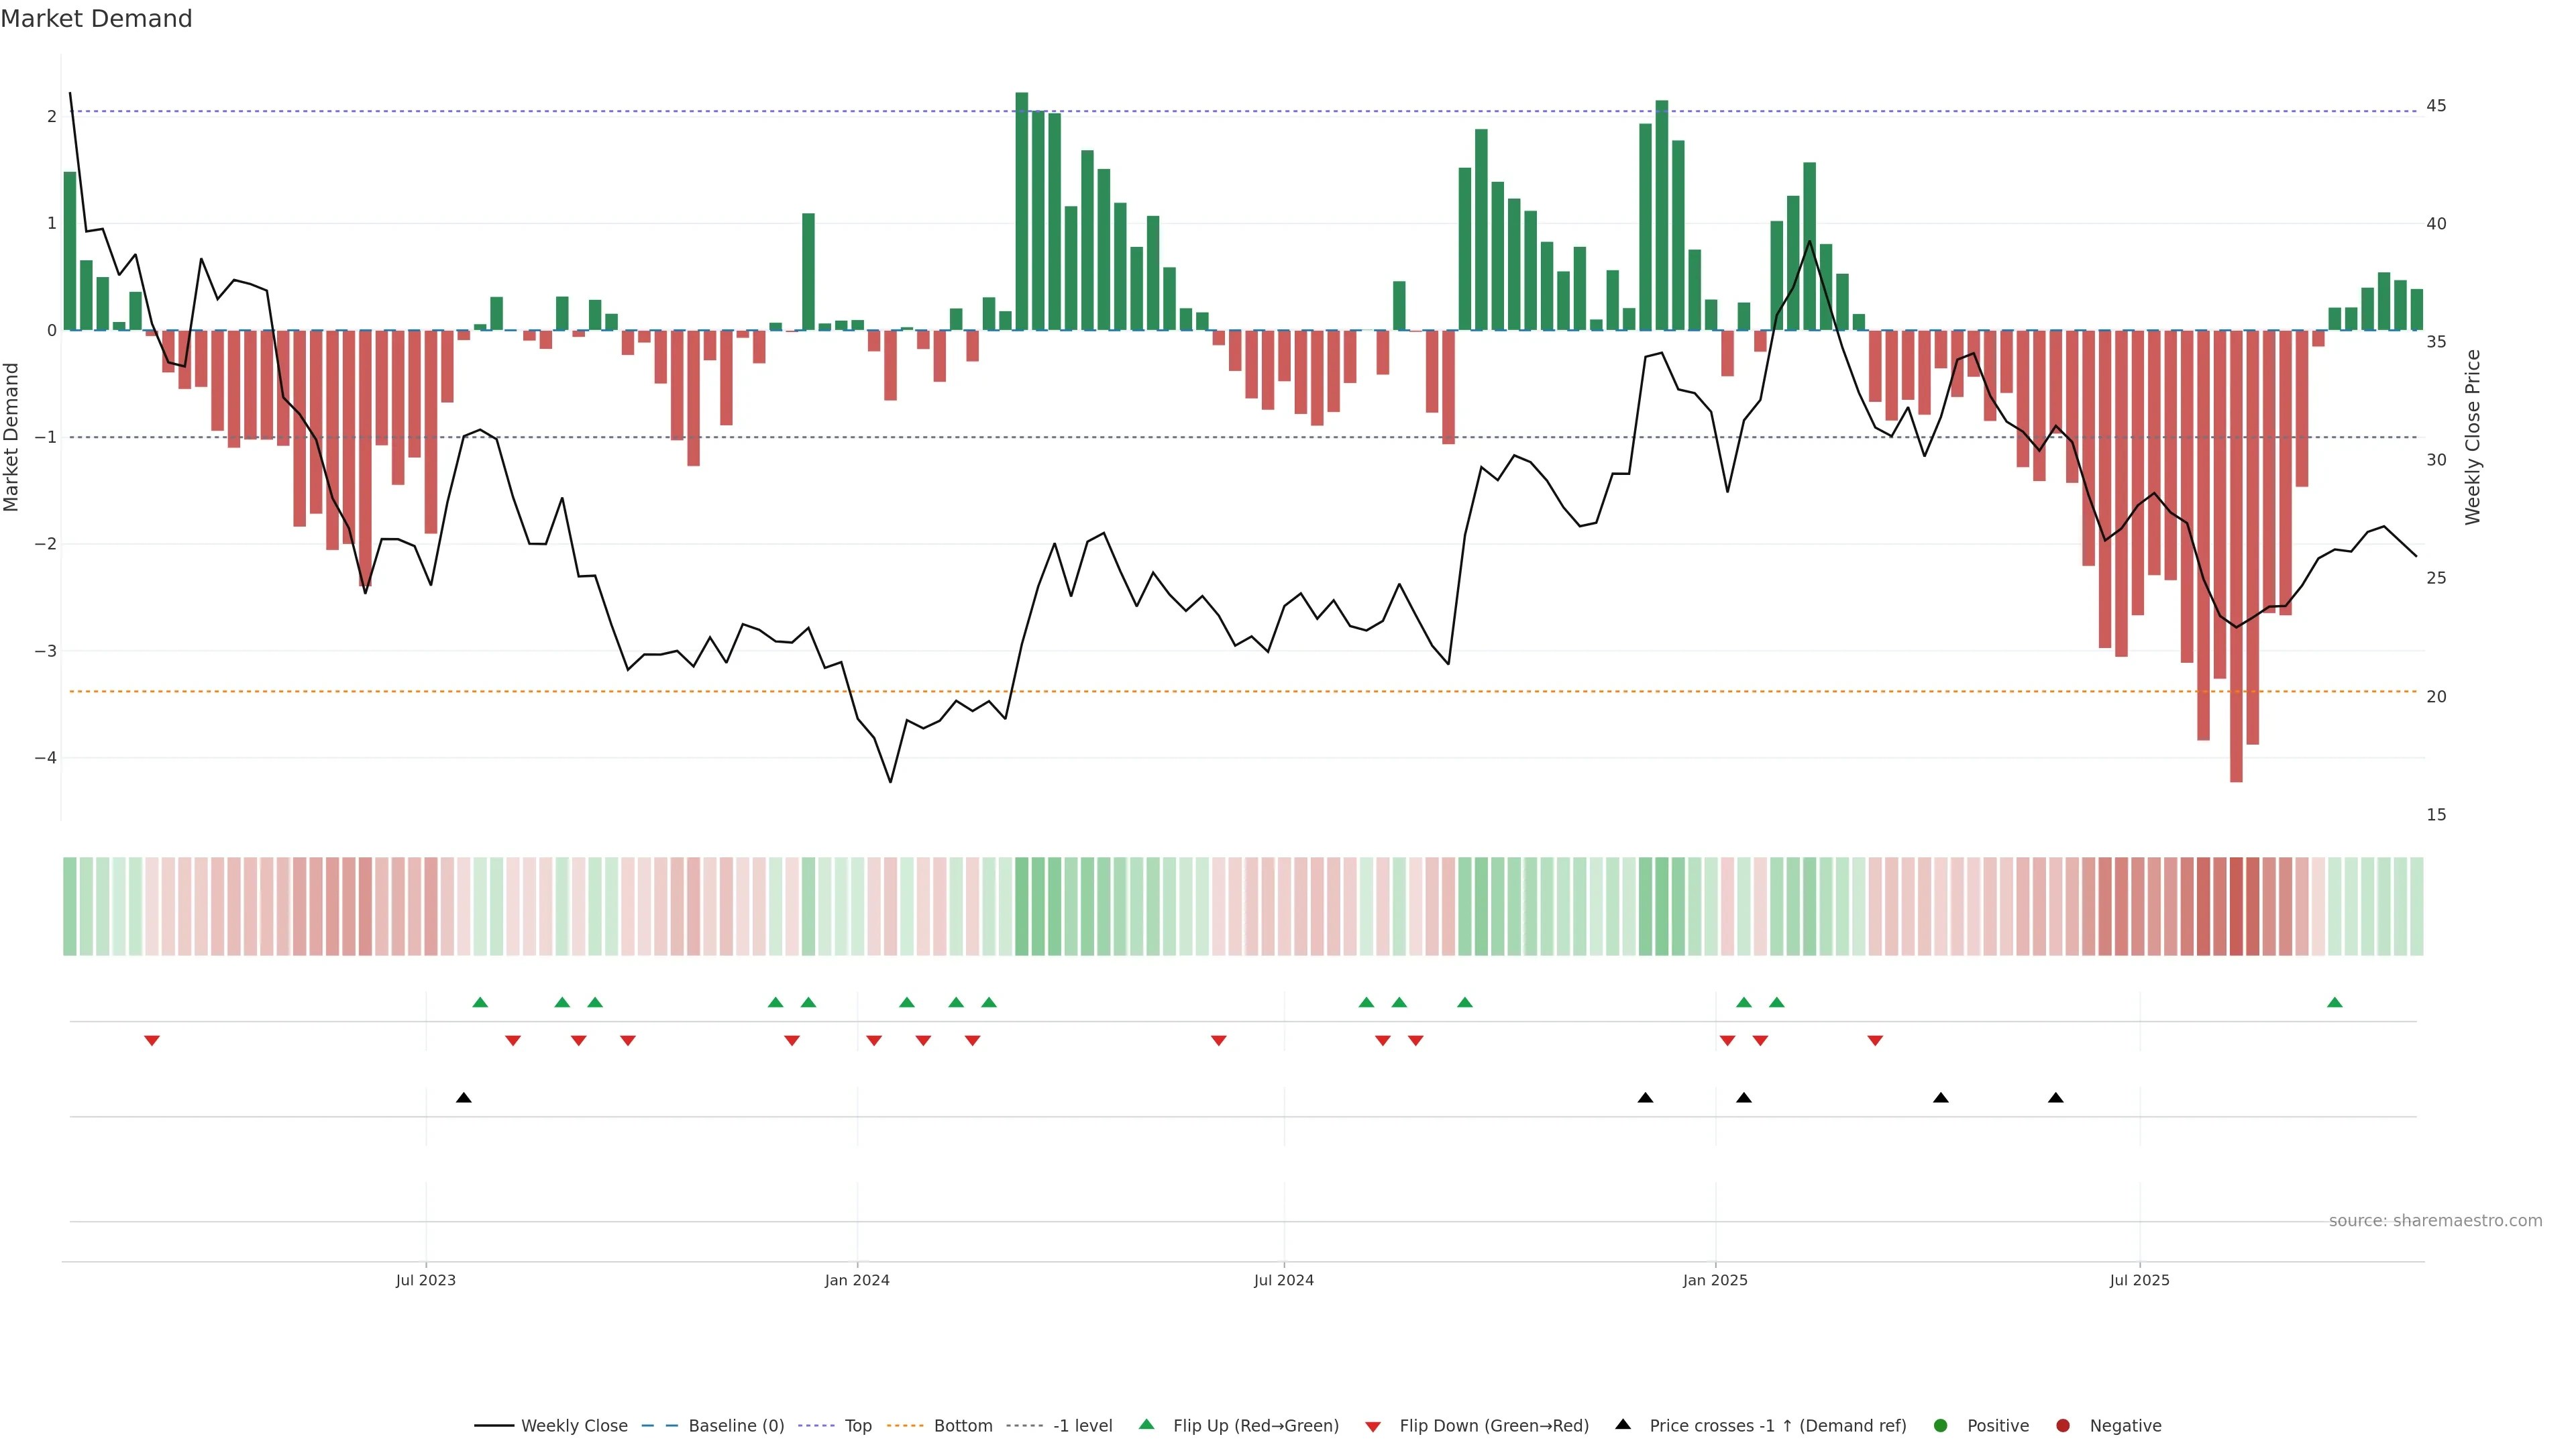Image resolution: width=2576 pixels, height=1449 pixels.
Task: Click the black Price crosses -1 legend triangle
Action: coord(1623,1424)
